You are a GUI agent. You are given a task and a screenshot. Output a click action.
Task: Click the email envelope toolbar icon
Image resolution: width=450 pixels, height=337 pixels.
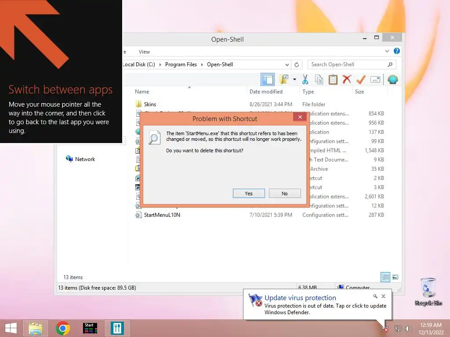tap(375, 79)
